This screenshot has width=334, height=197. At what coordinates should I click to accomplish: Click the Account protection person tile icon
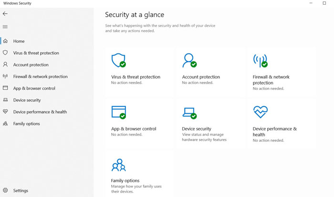pos(189,60)
